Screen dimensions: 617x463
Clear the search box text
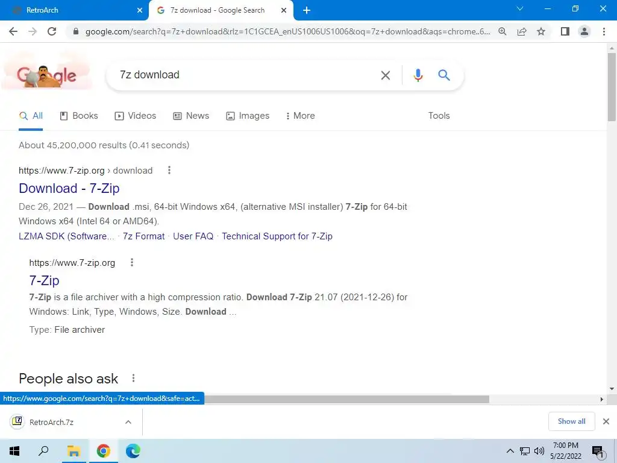click(x=386, y=75)
